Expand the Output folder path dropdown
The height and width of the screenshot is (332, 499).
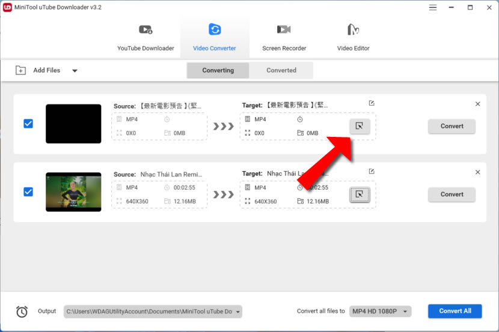pyautogui.click(x=238, y=312)
